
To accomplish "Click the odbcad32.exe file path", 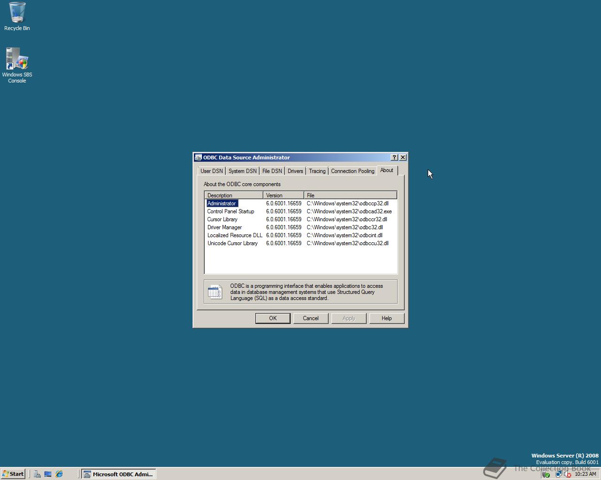I will (349, 211).
